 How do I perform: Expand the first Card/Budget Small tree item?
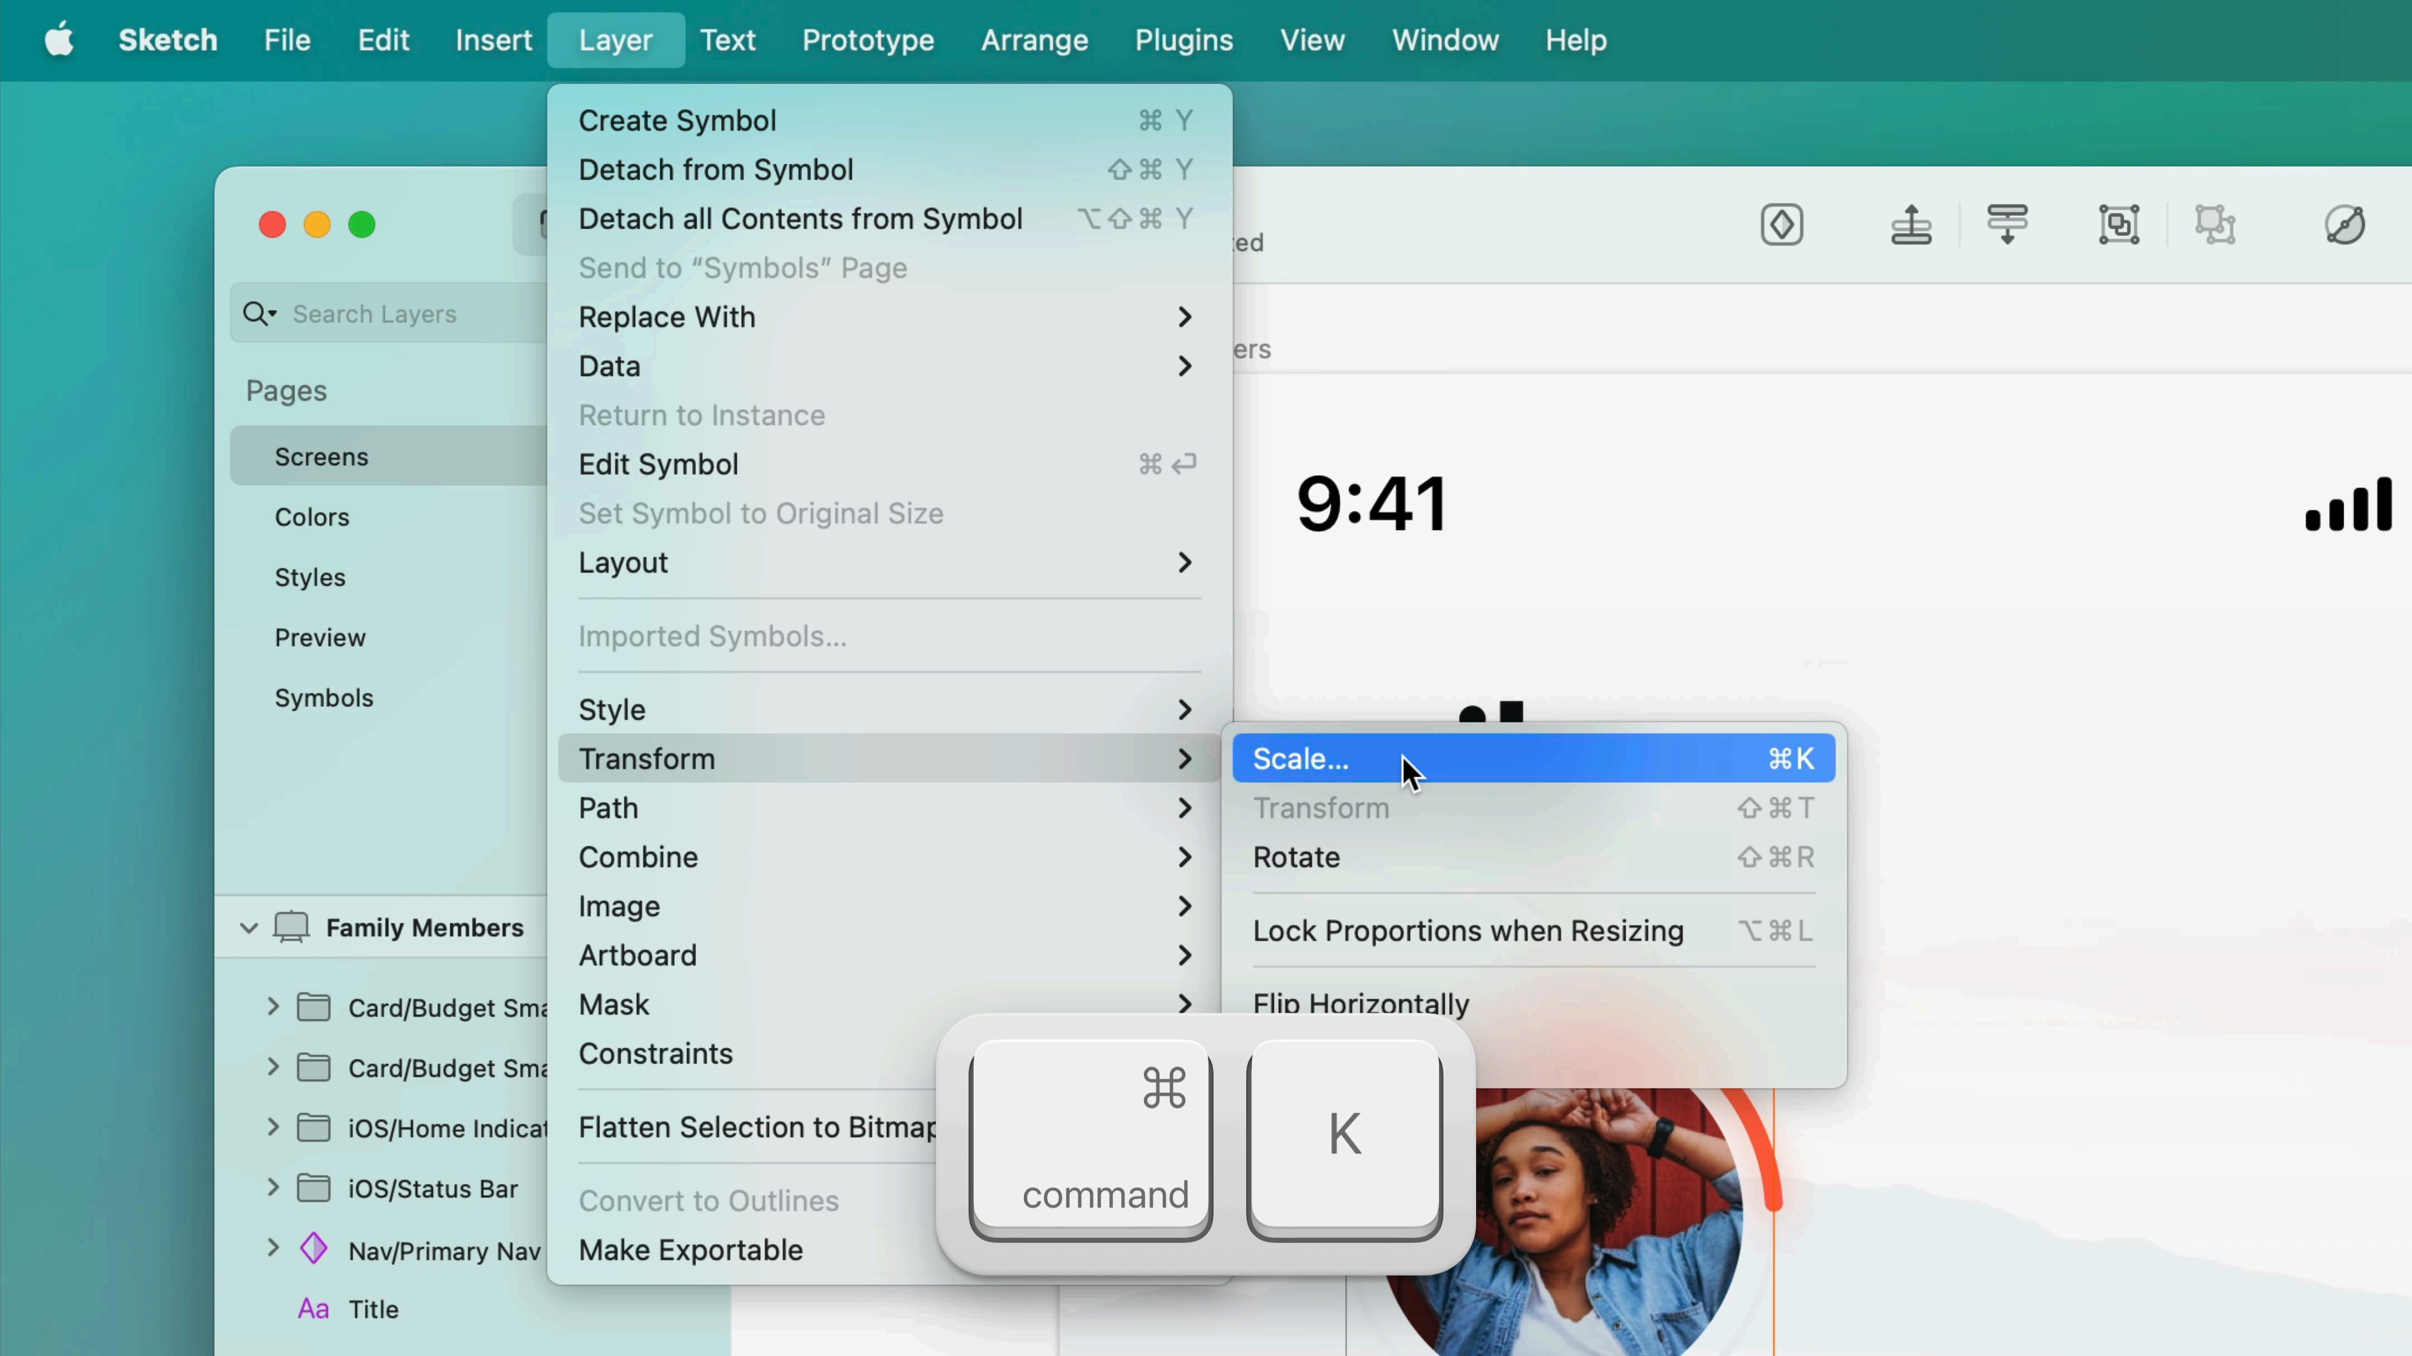[x=273, y=1007]
